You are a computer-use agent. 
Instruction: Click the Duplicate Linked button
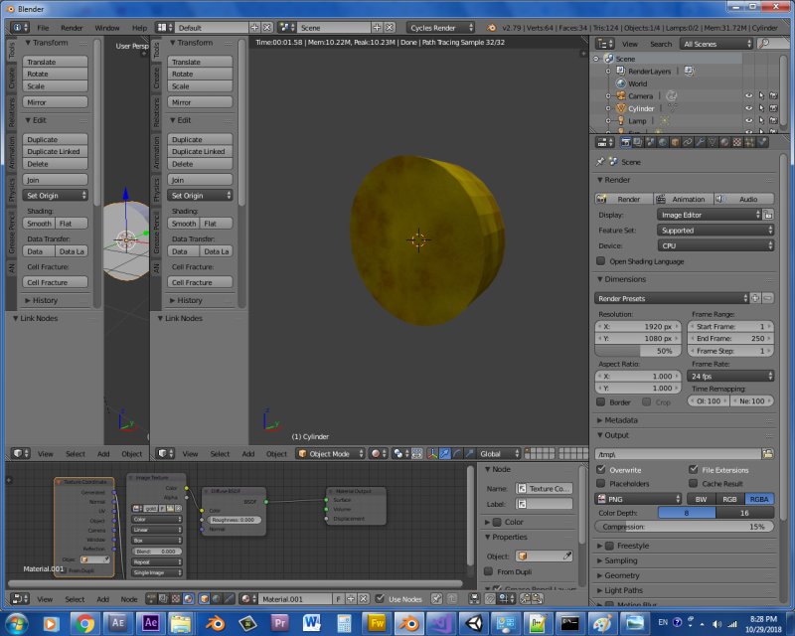pos(56,152)
